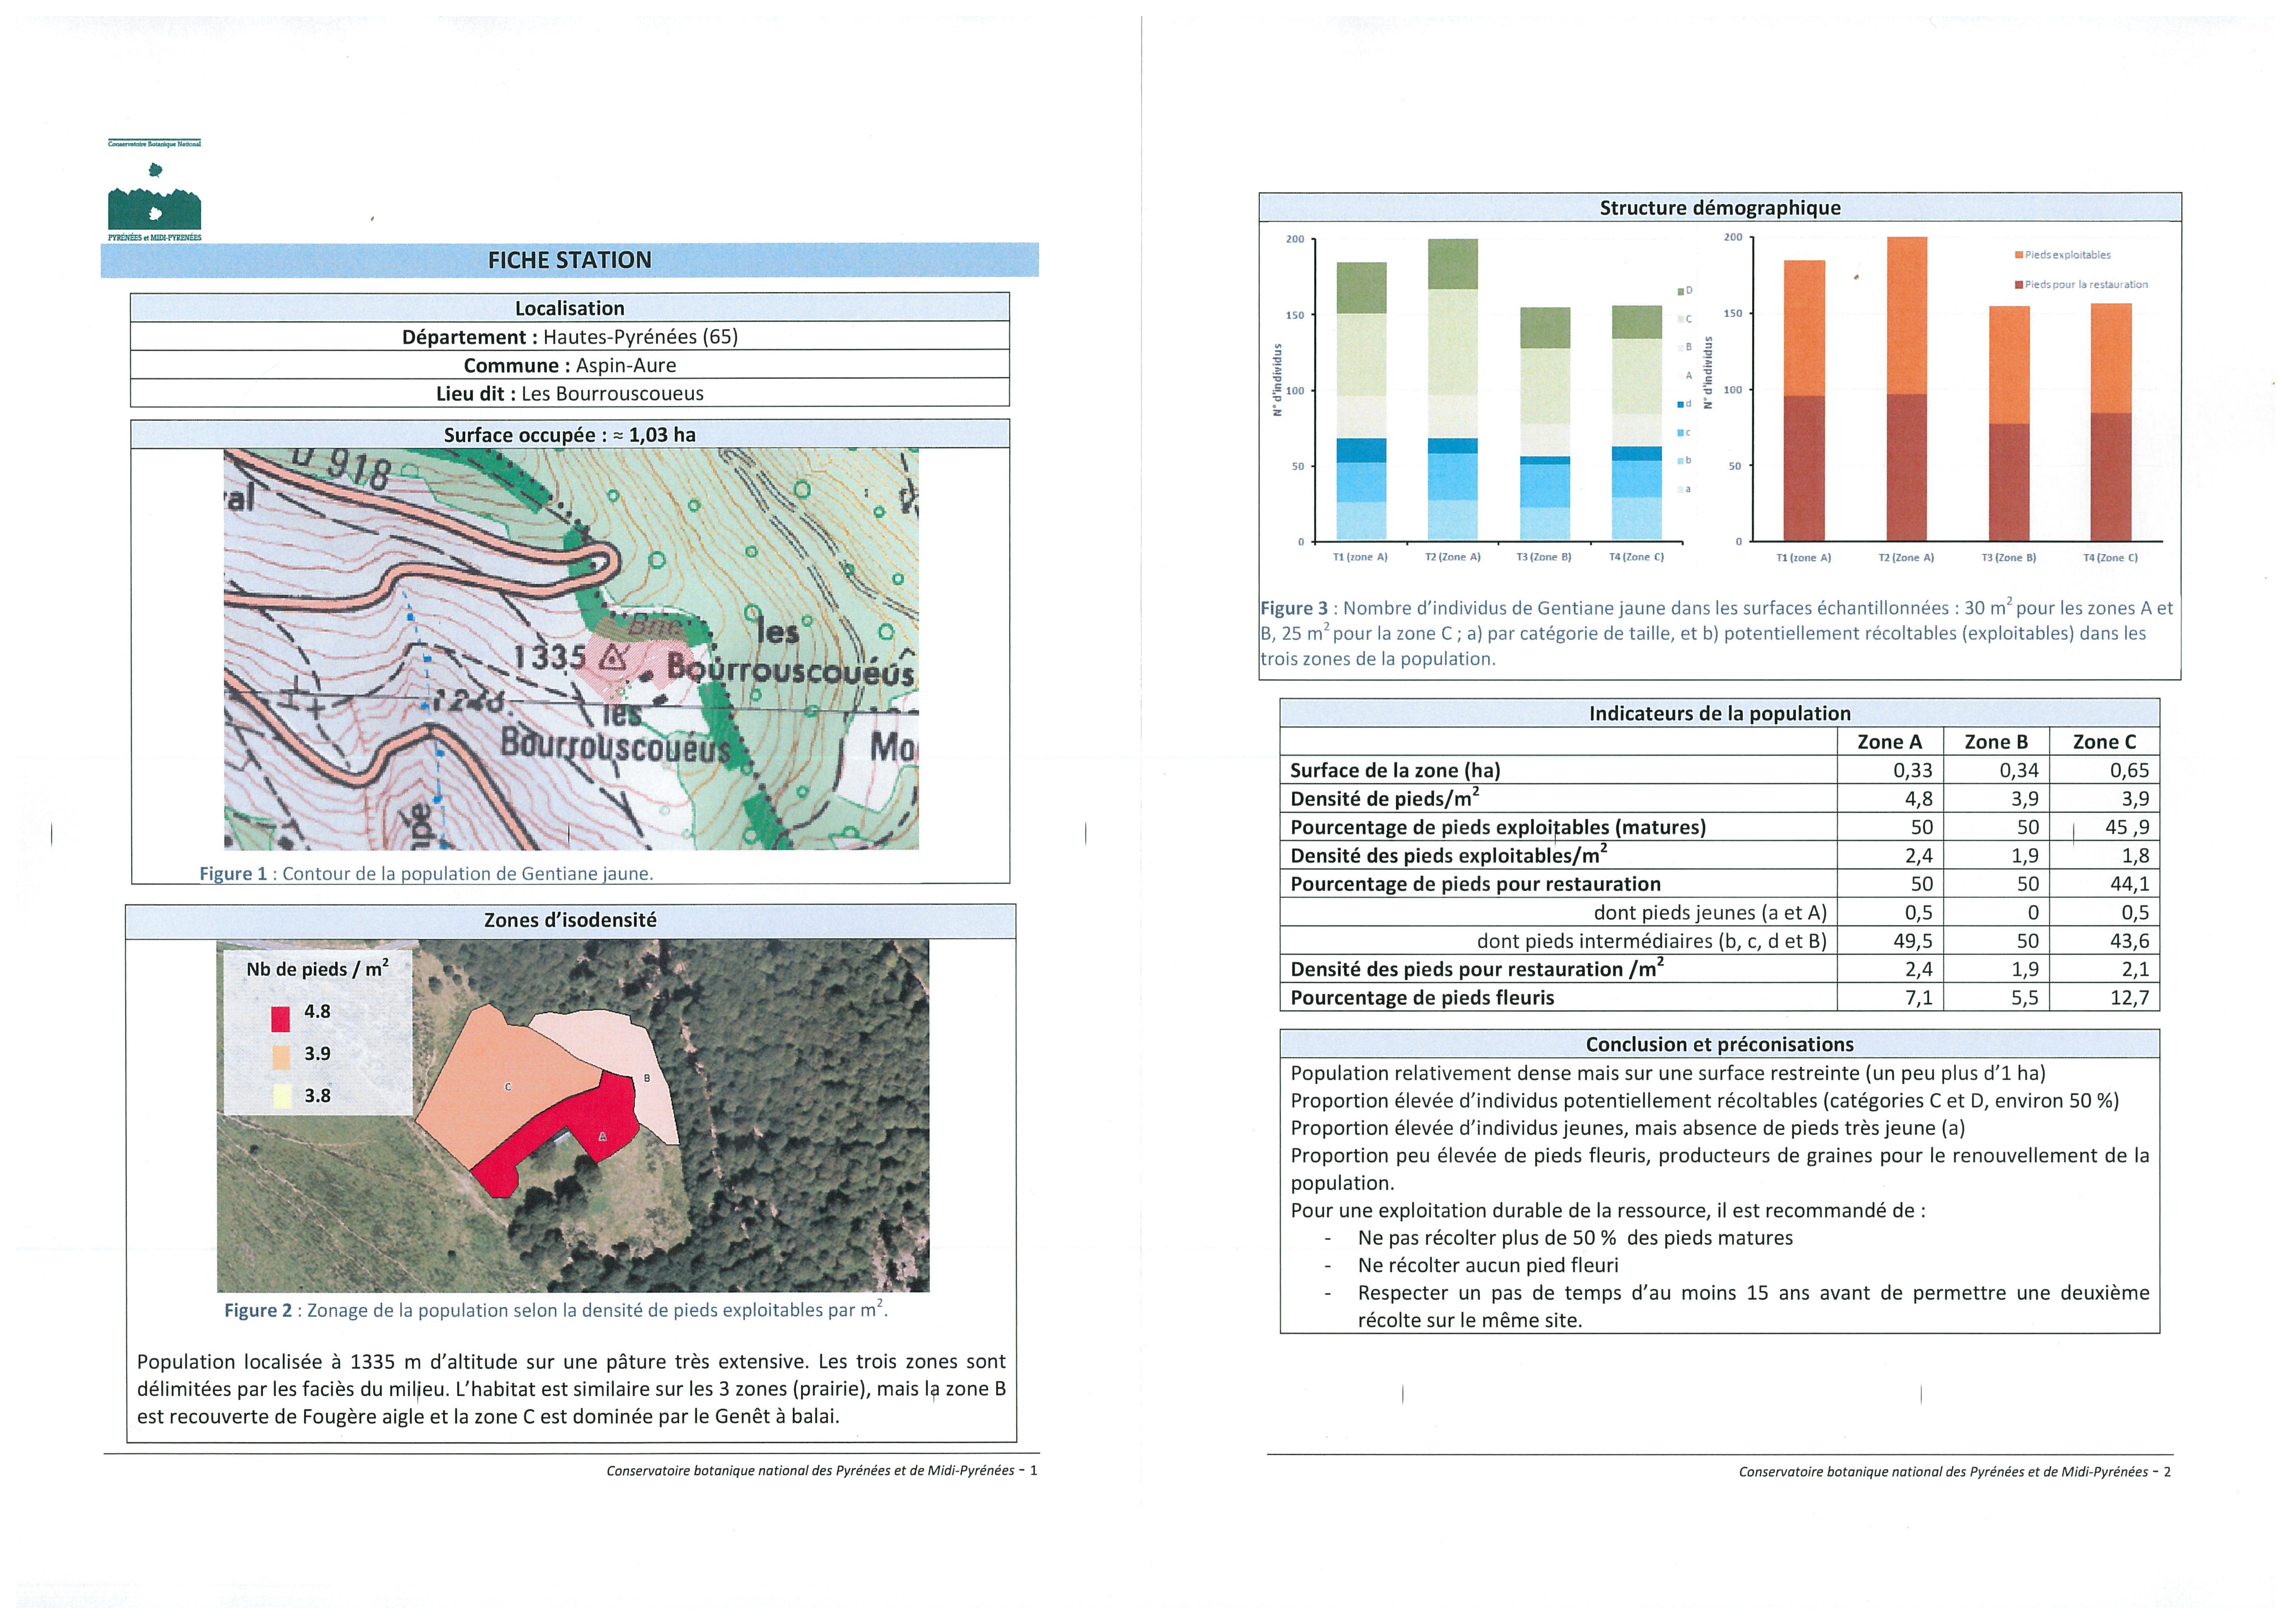Click the 49,5 value in Zone A
Screen dimensions: 2291x1624
(x=1913, y=941)
